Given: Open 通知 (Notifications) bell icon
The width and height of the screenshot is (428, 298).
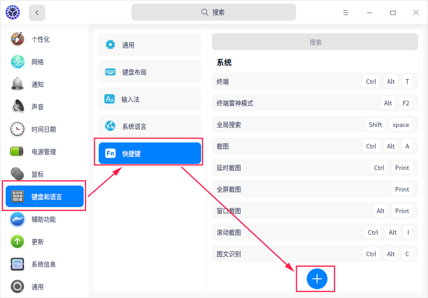Looking at the screenshot, I should point(17,84).
